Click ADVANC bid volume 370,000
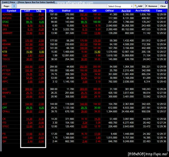169x157 pixels. [x=69, y=14]
